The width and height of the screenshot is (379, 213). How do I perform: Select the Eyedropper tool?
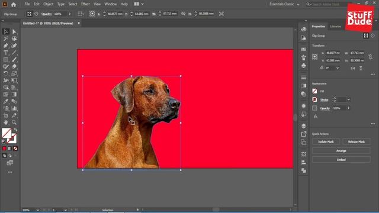6,101
